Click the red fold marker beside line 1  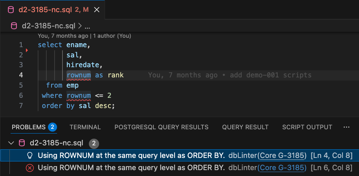tap(27, 50)
